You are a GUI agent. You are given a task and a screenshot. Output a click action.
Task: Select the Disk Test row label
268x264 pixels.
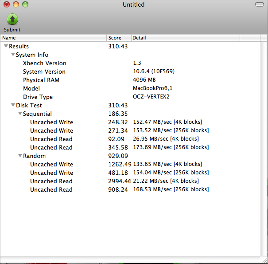coord(29,105)
